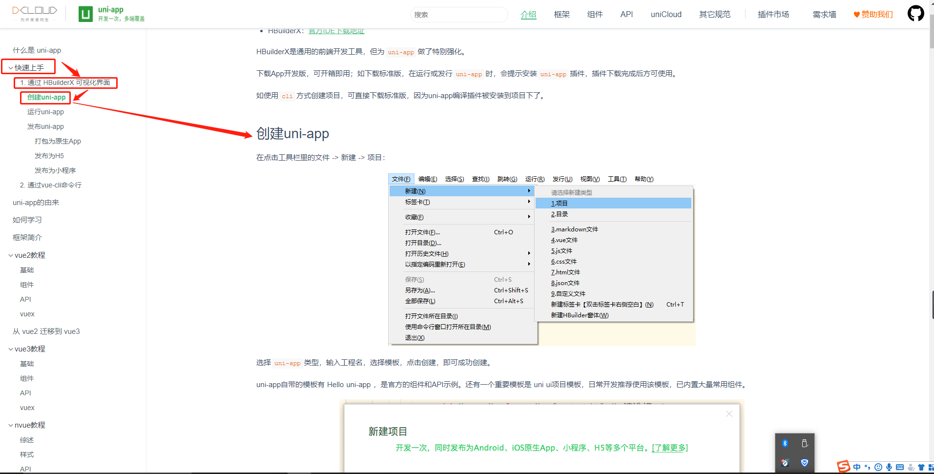Open 从 vue2 迁移到 vue3 in sidebar

coord(46,331)
